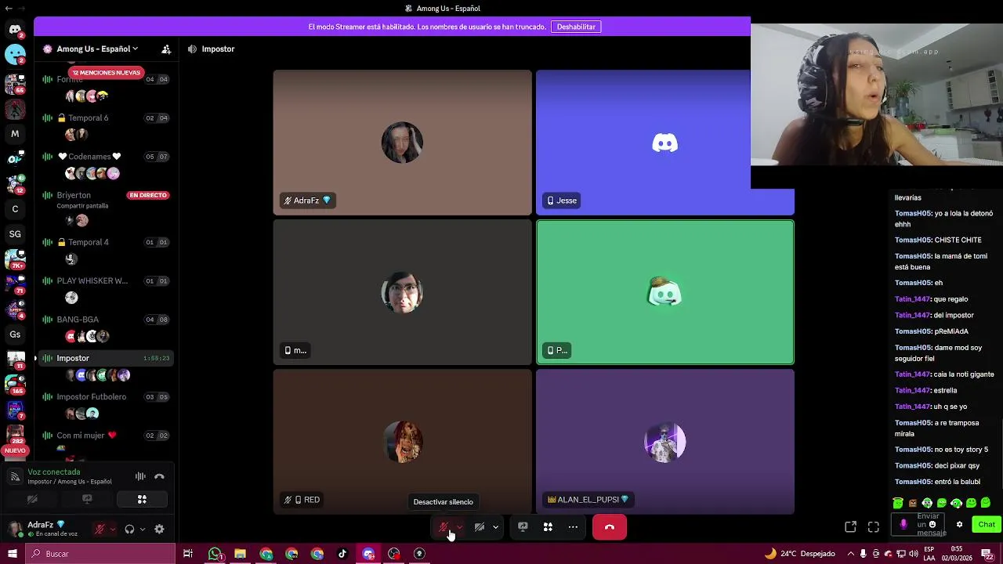Open the server icon with 55 badge
Screen dimensions: 1003x564
(15, 84)
